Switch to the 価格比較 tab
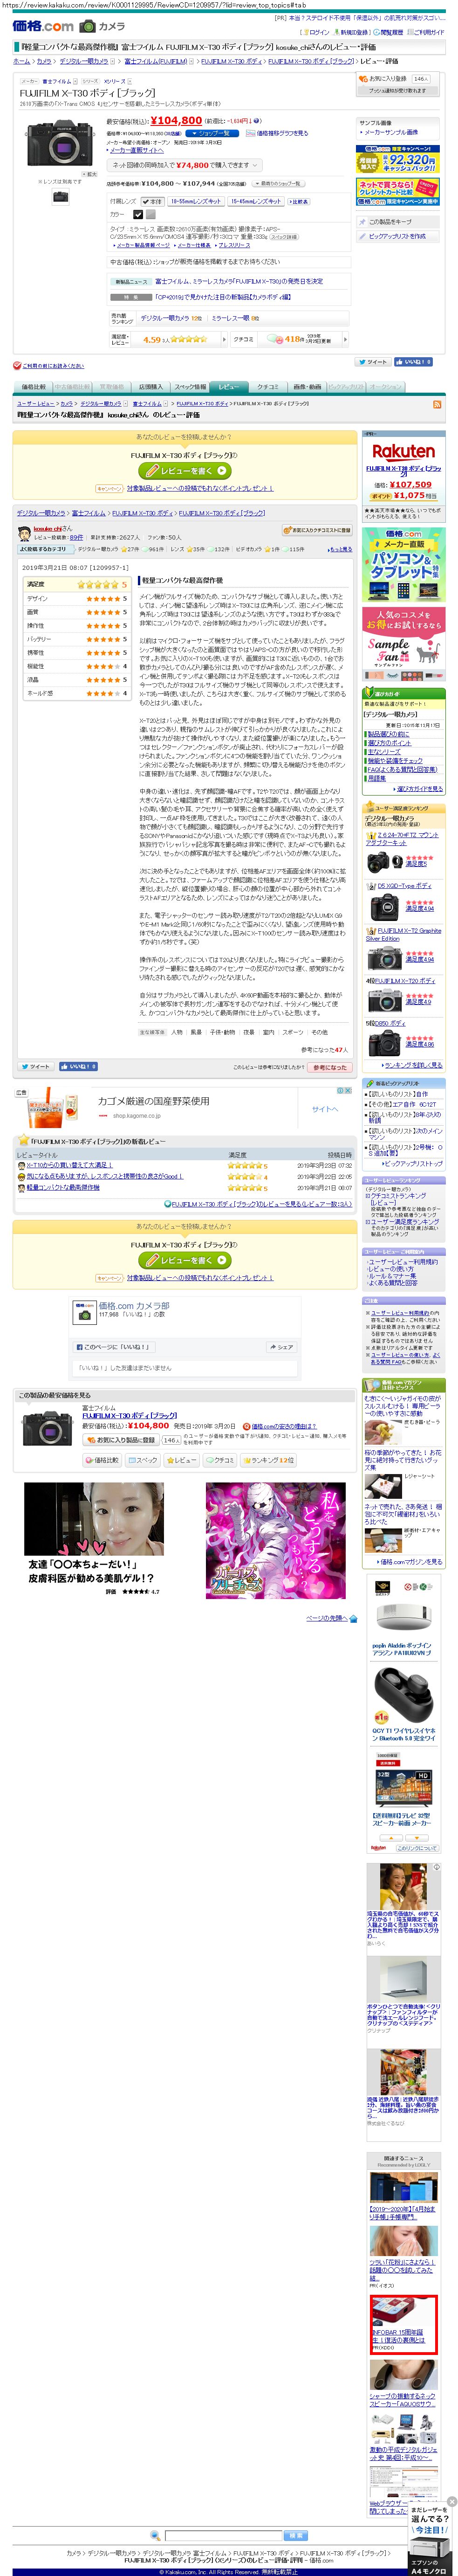Viewport: 458px width, 2576px height. 33,386
